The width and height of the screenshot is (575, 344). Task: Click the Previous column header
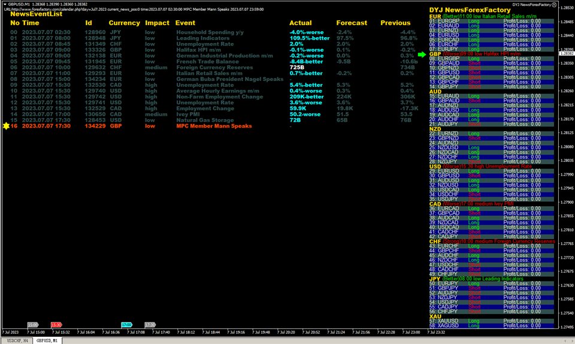[x=395, y=23]
